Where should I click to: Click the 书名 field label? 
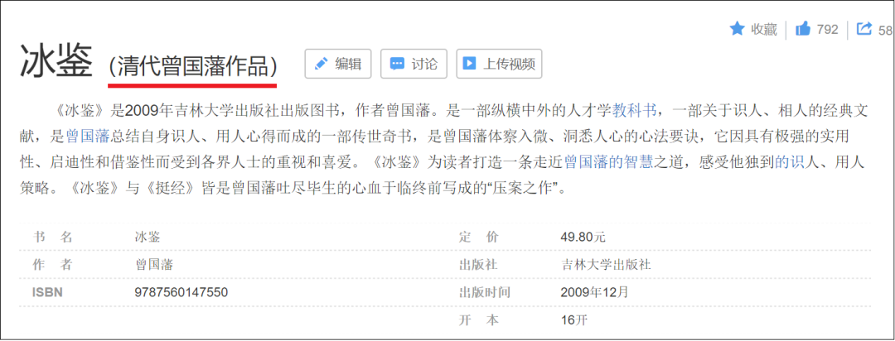tap(53, 238)
